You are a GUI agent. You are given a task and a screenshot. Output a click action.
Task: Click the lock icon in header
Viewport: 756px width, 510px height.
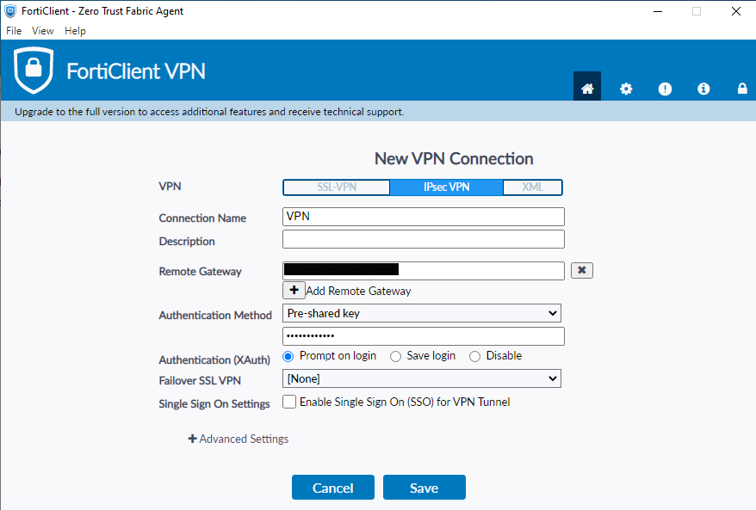point(742,89)
